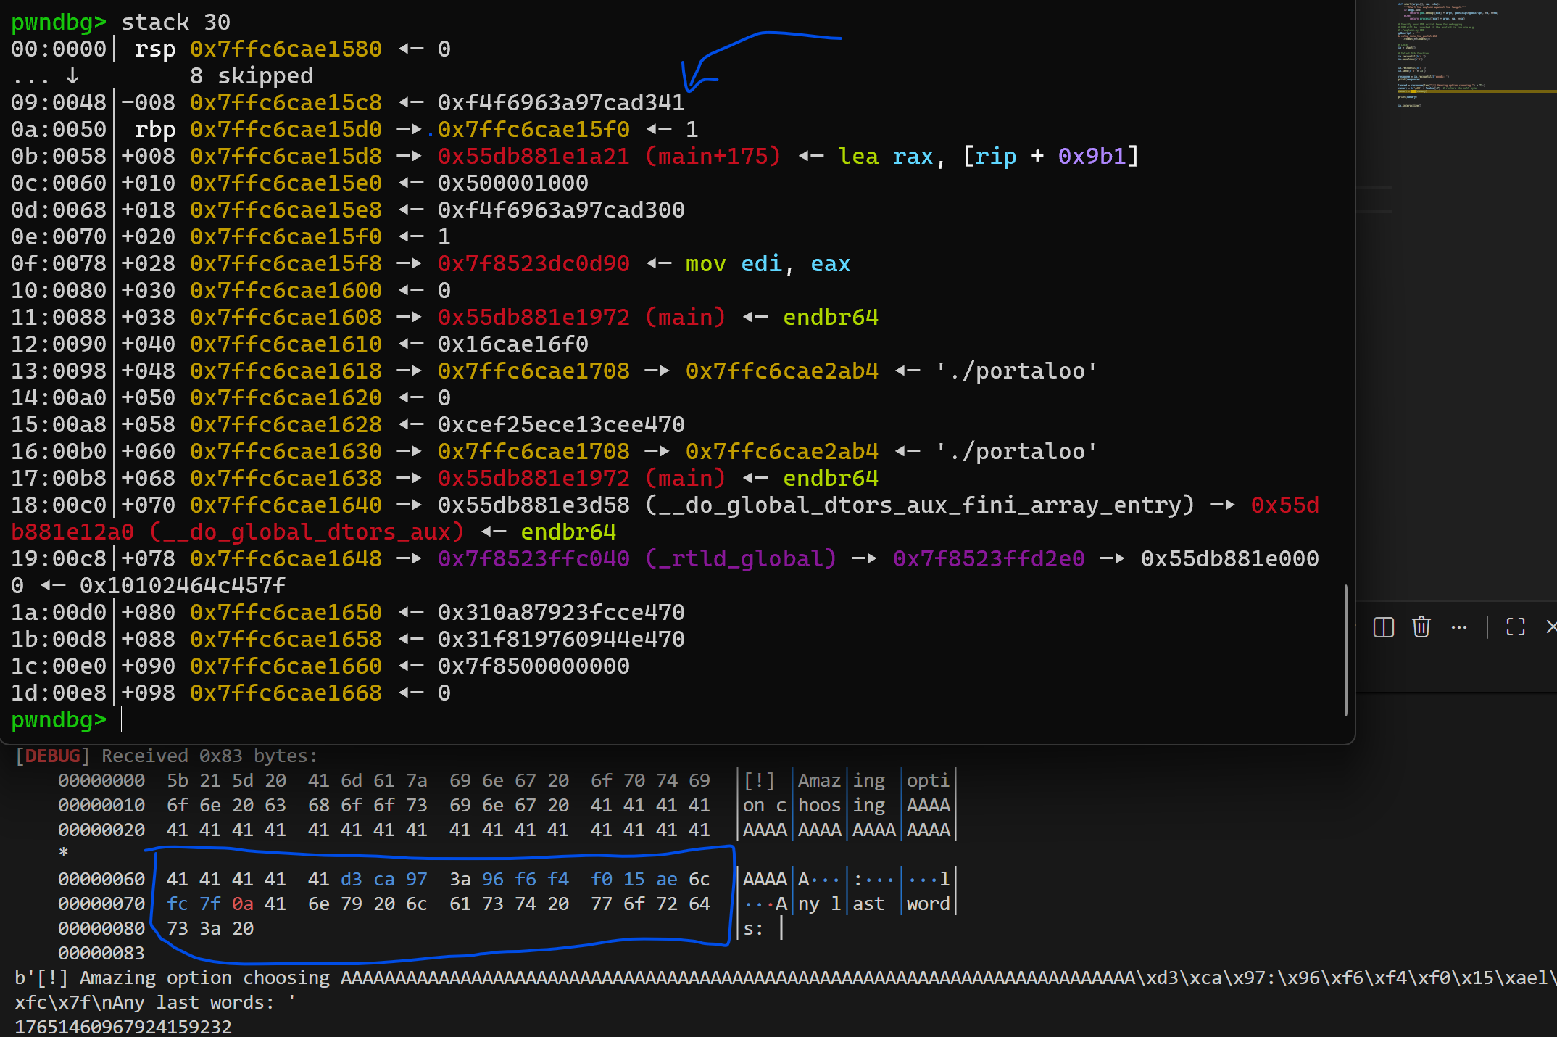Click the rbp register label
Viewport: 1557px width, 1037px height.
154,130
